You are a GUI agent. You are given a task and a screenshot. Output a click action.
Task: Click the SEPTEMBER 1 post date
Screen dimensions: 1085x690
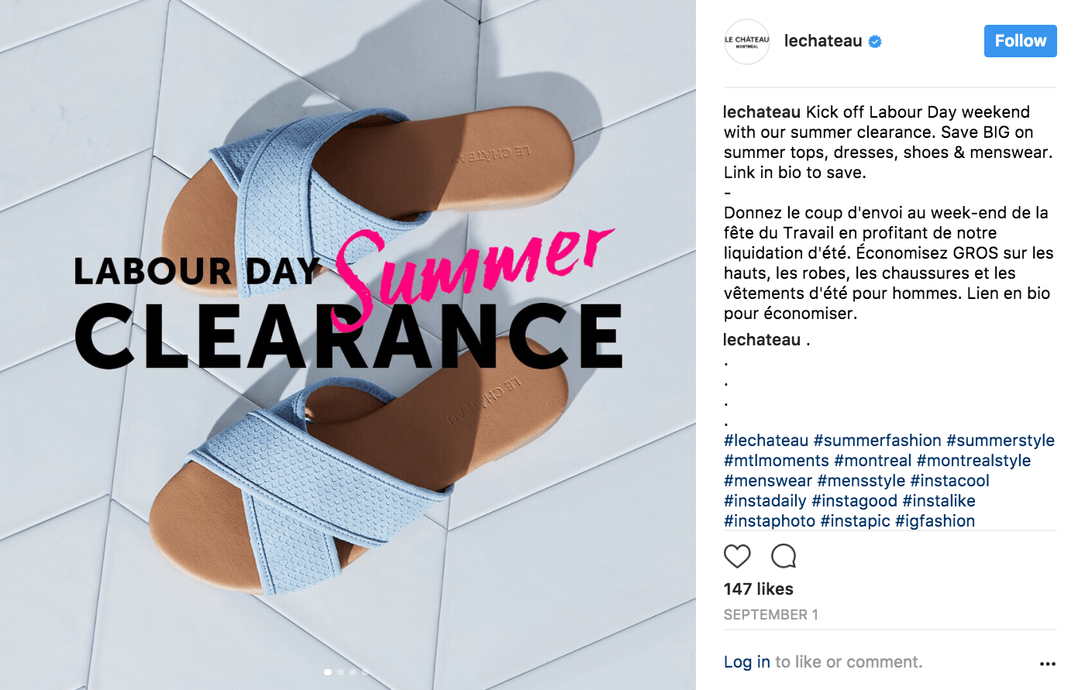(x=771, y=615)
